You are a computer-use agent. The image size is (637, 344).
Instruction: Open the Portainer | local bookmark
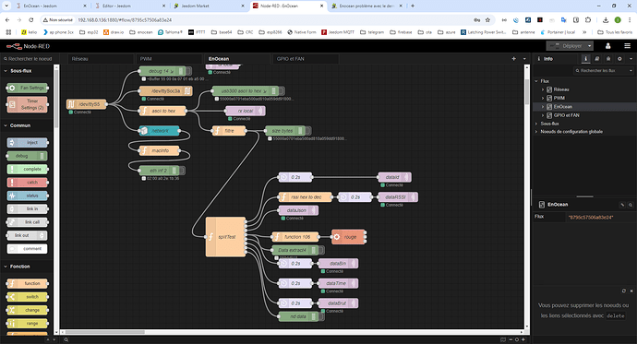click(558, 32)
